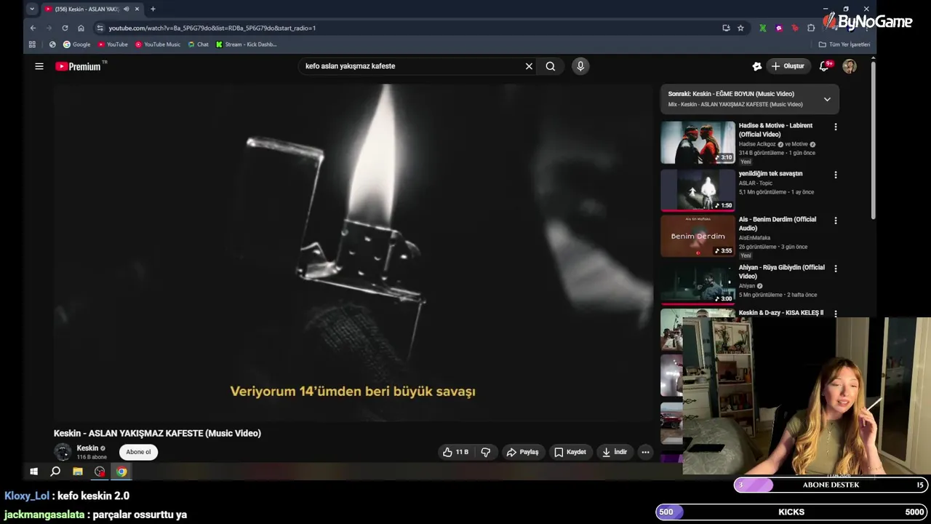The width and height of the screenshot is (931, 524).
Task: Open more actions three-dots under video
Action: (645, 452)
